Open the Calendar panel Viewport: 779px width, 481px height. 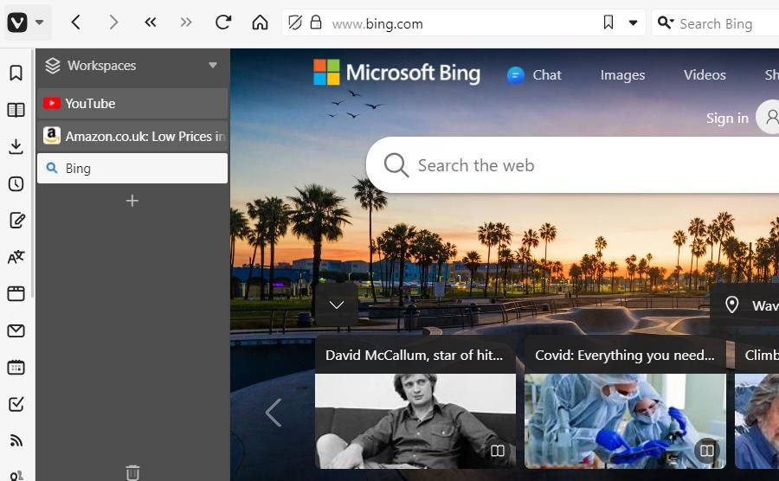point(16,368)
